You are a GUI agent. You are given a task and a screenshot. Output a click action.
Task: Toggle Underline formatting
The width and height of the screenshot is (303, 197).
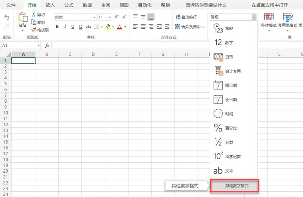coord(73,27)
